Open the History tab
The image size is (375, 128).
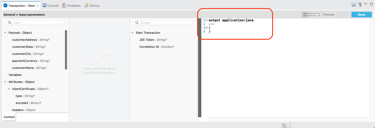(92, 6)
